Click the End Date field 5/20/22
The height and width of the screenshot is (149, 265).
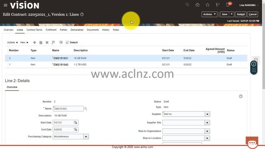click(x=63, y=130)
